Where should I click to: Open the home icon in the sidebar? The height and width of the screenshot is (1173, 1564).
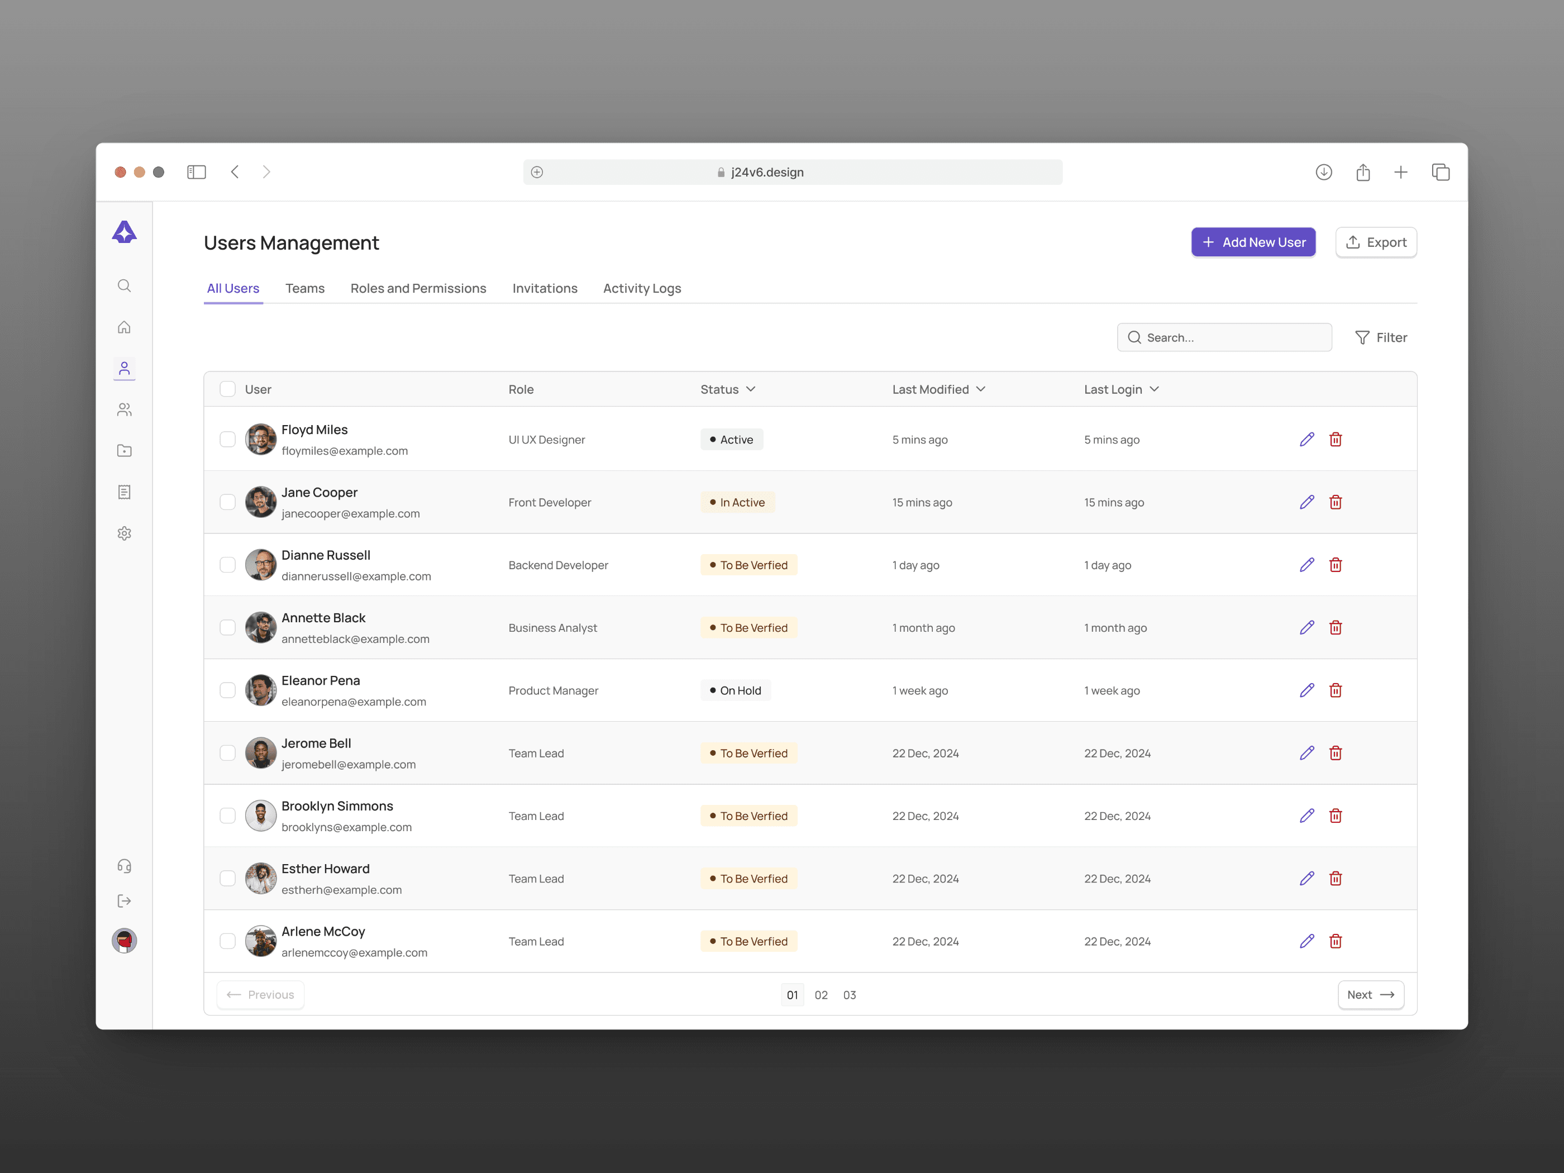tap(125, 327)
